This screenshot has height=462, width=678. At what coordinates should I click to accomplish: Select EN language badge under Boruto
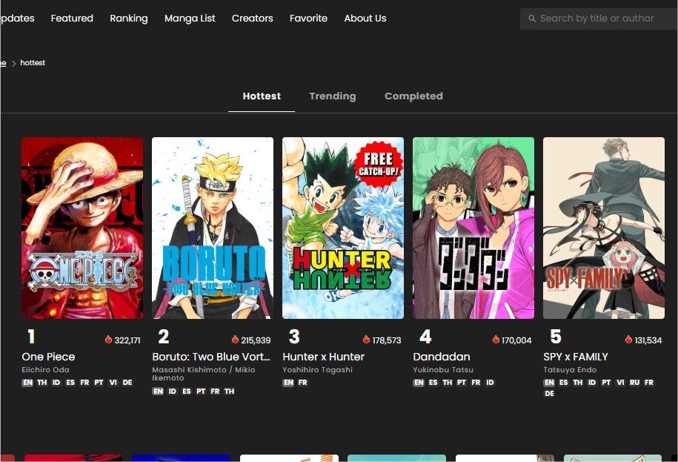click(159, 391)
